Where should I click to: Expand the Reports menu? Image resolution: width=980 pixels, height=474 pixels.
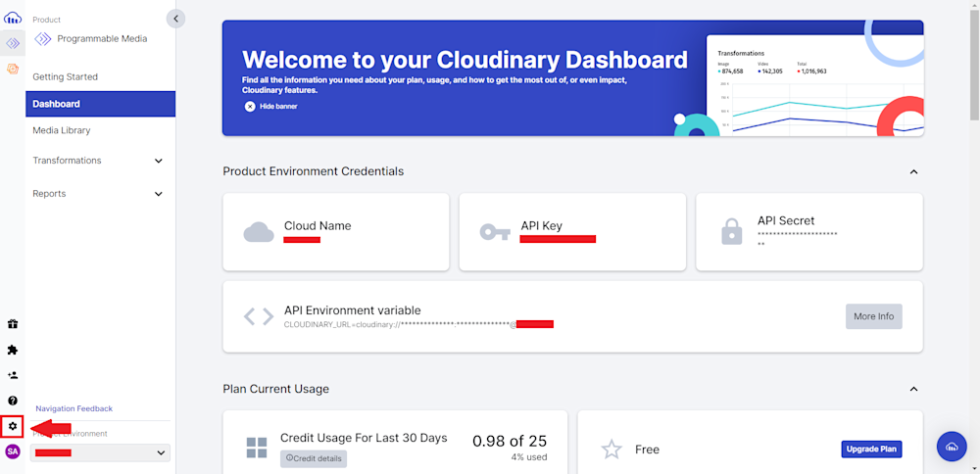pos(159,194)
